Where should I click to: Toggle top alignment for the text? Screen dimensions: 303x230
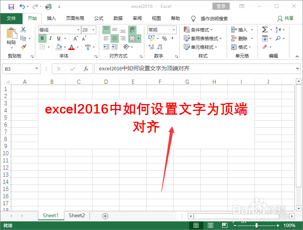click(106, 29)
